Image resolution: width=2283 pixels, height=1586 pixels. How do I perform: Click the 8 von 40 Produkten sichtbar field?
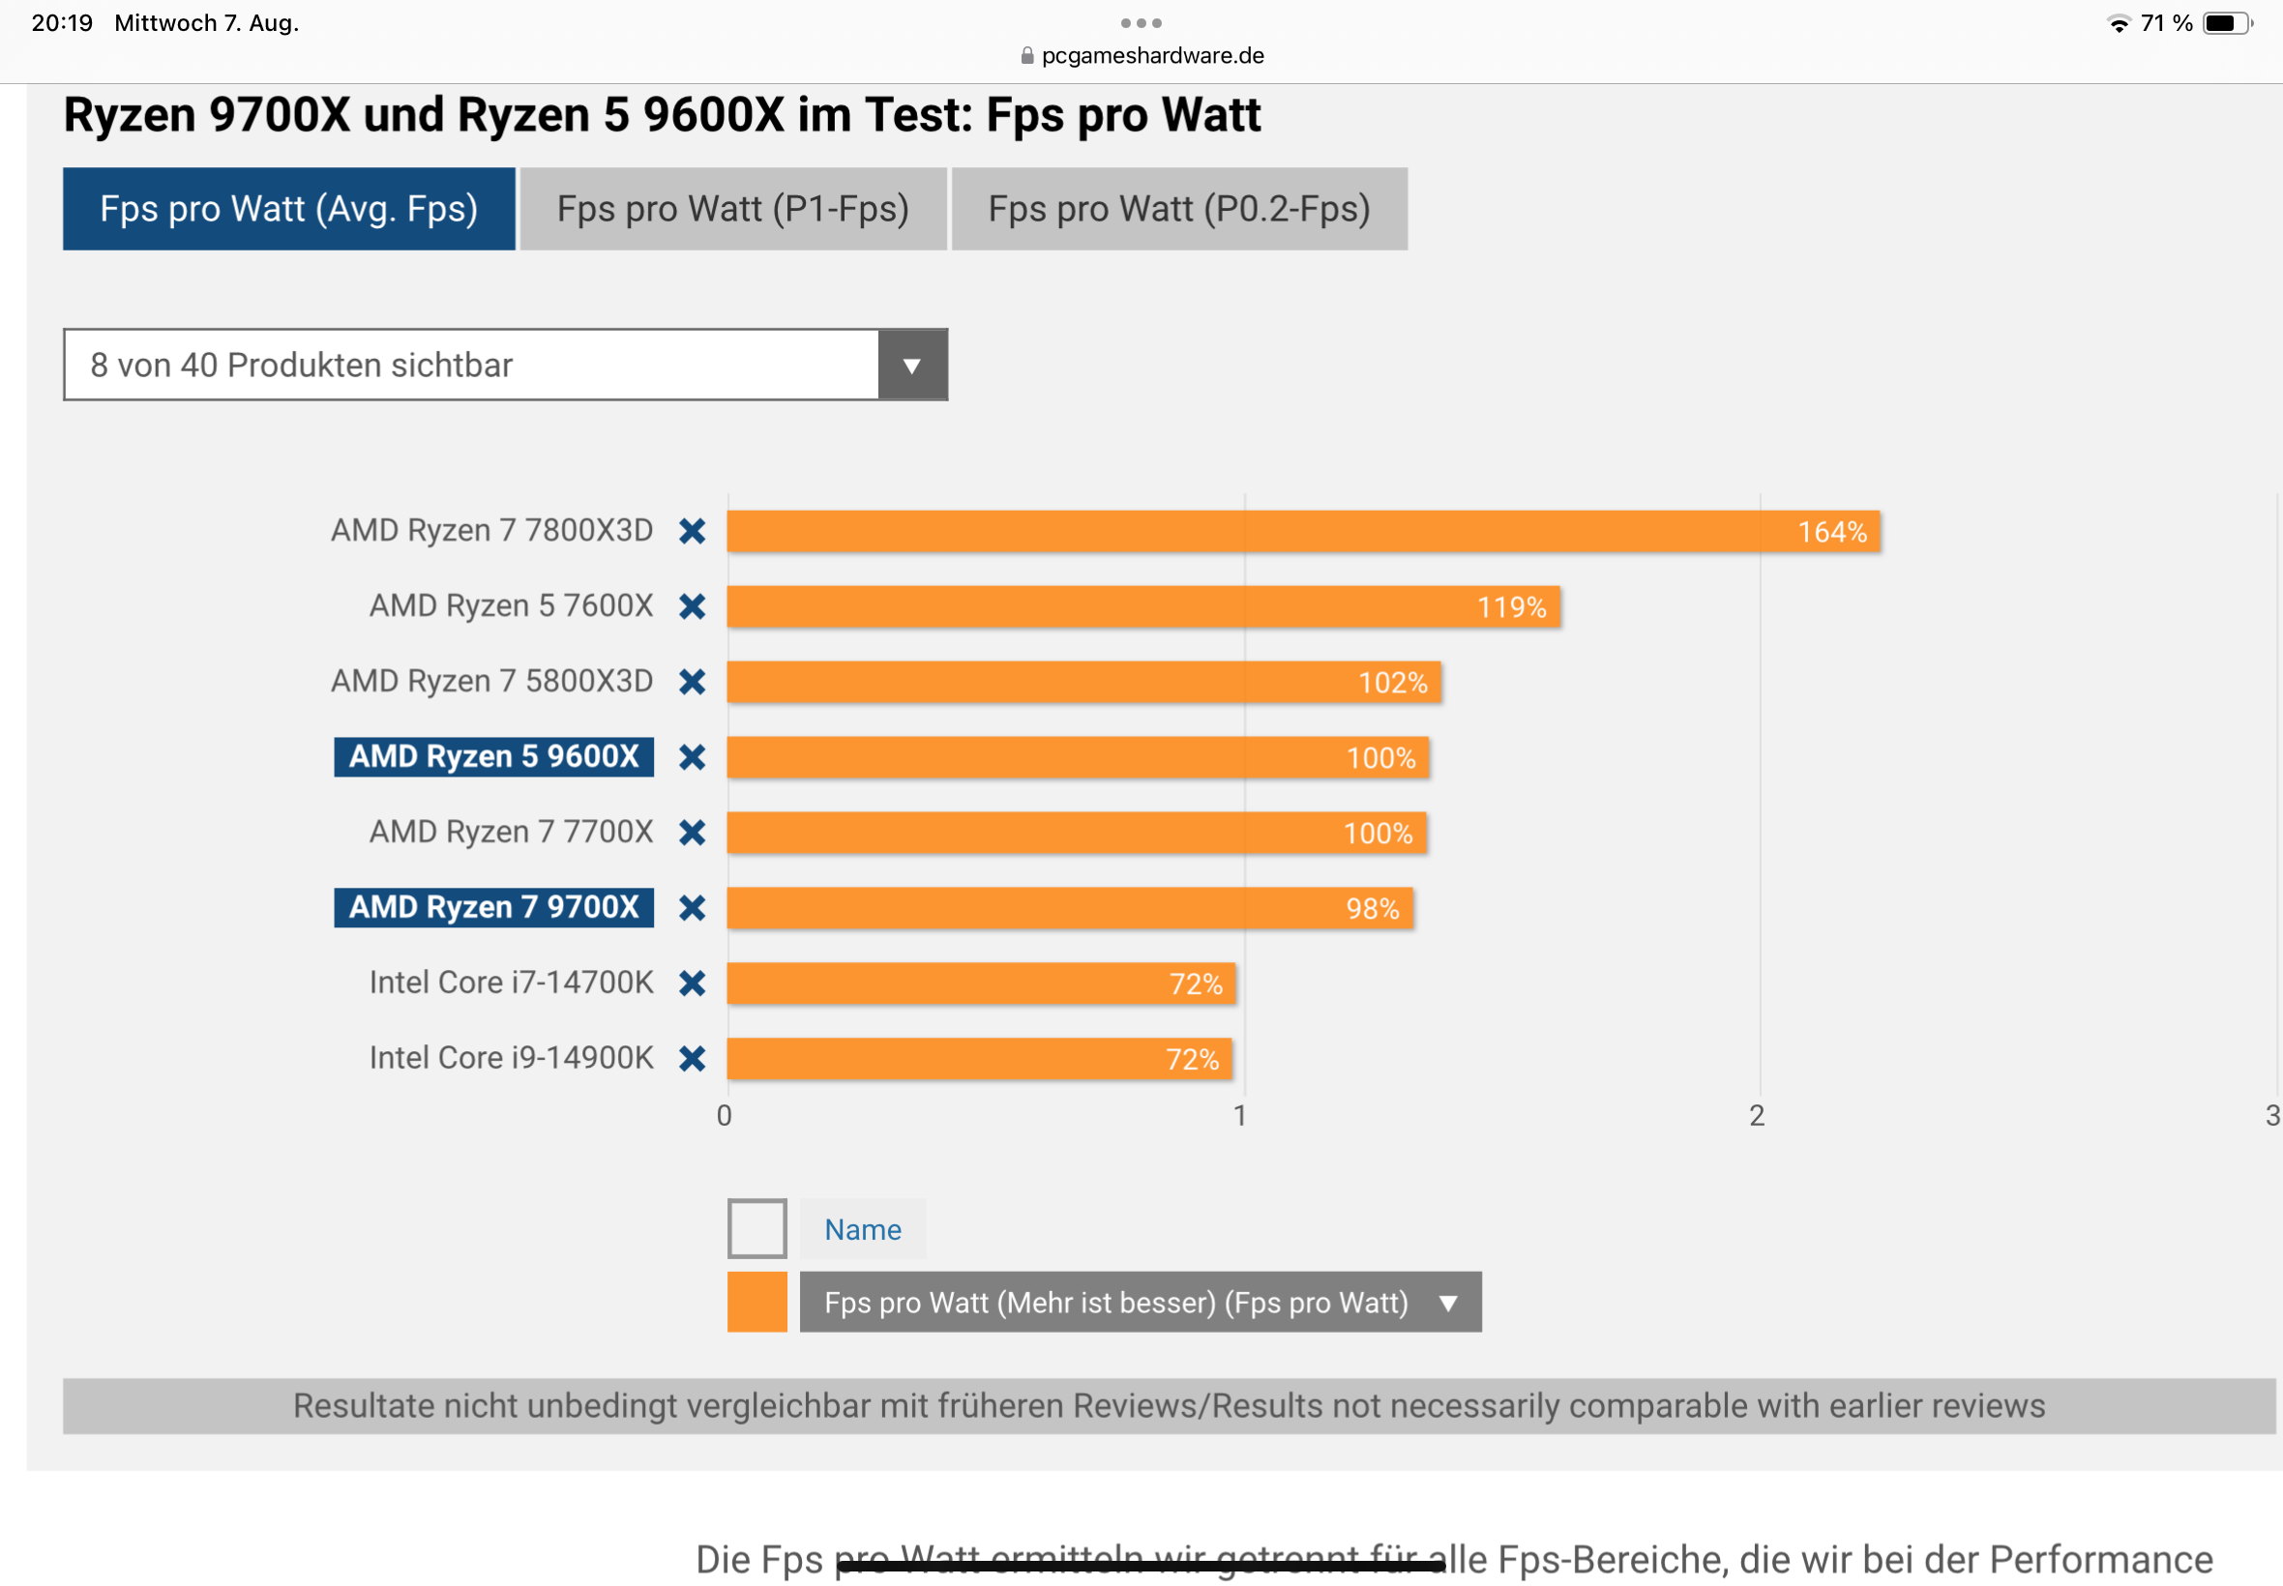click(x=471, y=366)
